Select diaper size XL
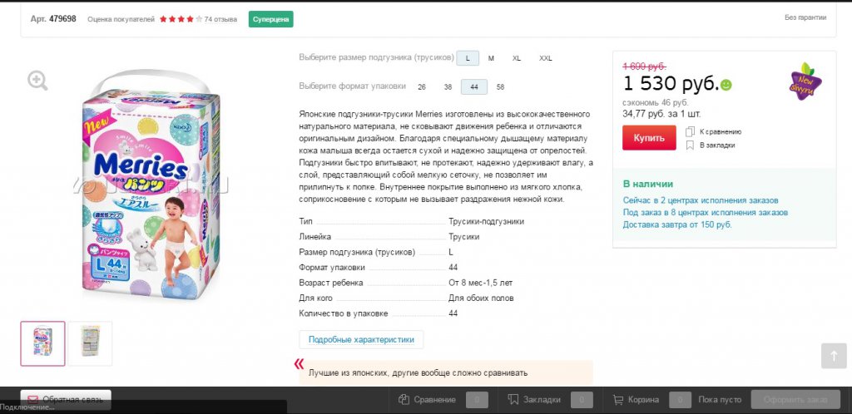This screenshot has width=852, height=414. [x=516, y=58]
